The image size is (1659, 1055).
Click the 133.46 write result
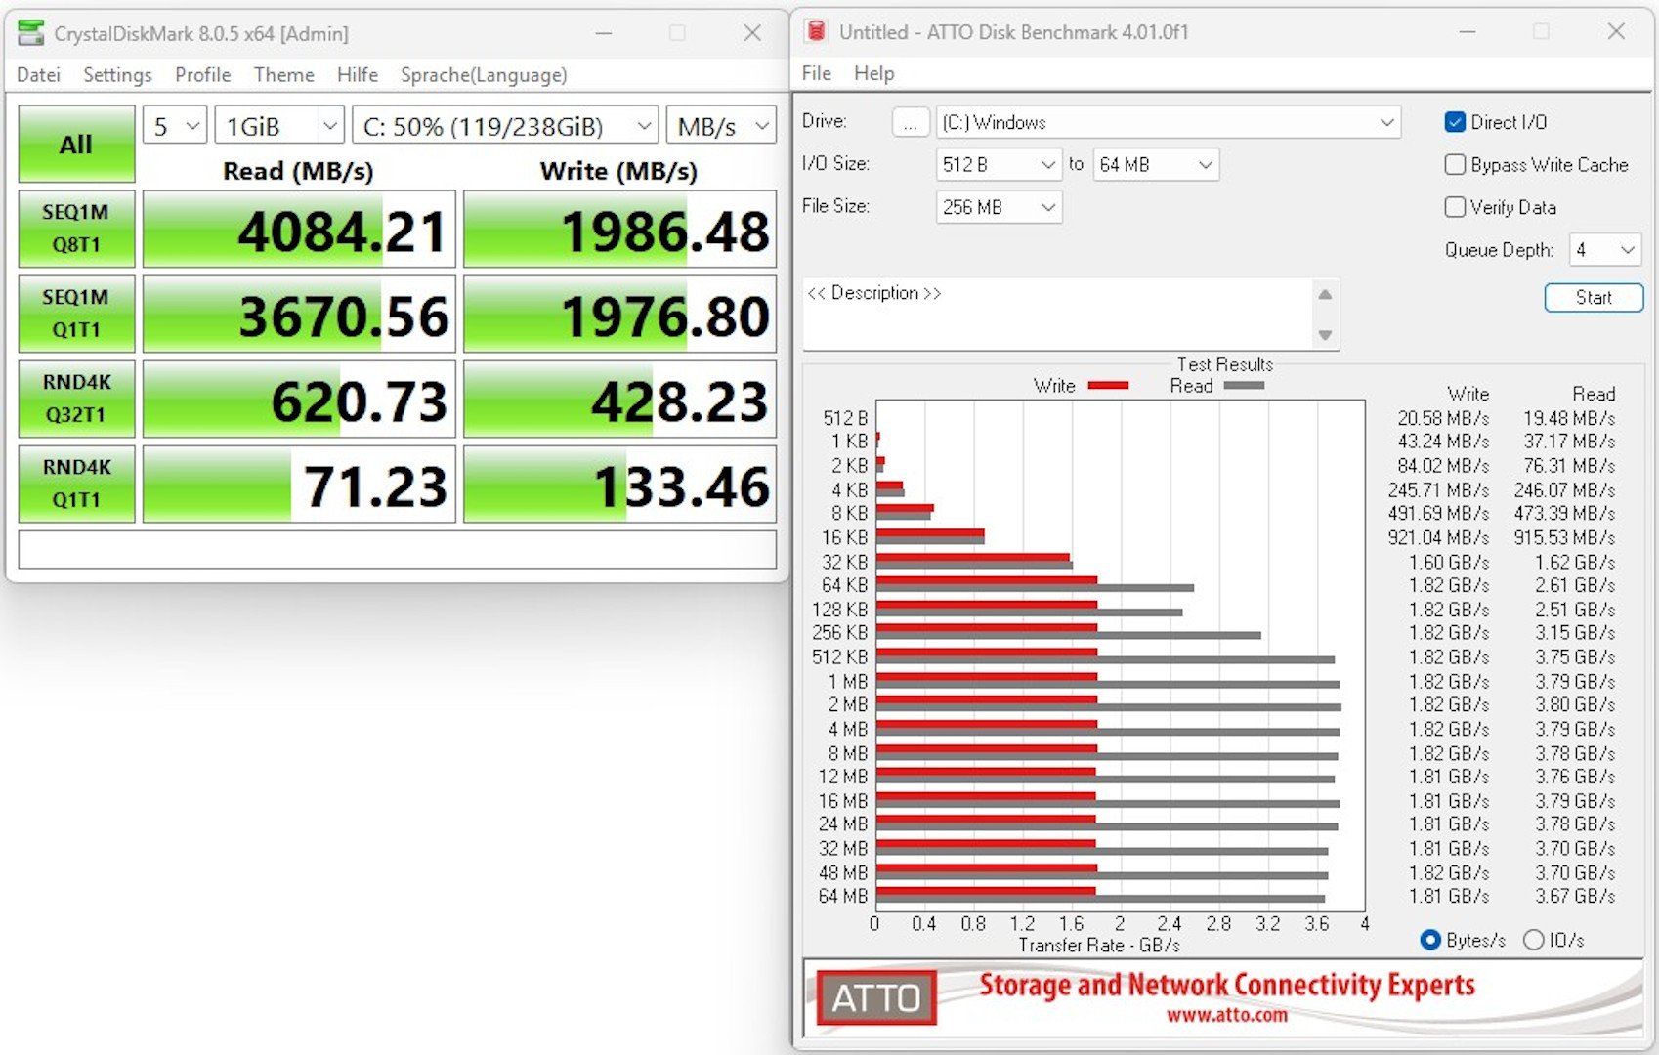click(x=619, y=484)
